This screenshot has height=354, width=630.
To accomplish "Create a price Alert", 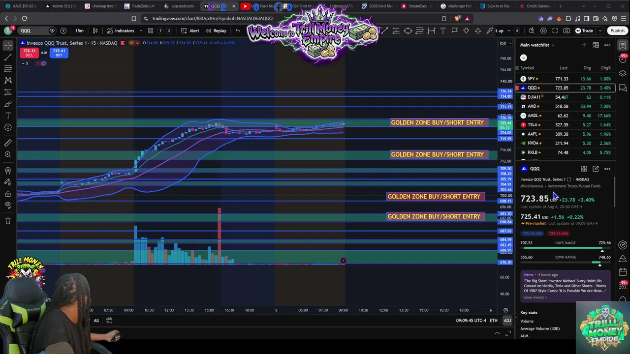I will (190, 30).
